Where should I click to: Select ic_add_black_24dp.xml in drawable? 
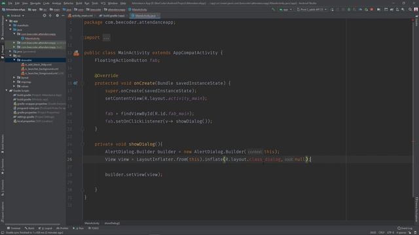click(37, 65)
